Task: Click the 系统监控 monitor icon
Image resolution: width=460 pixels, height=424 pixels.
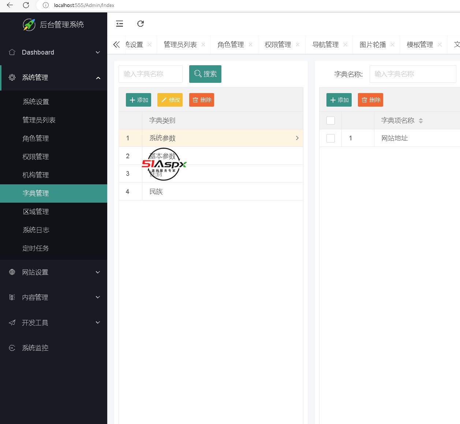Action: 12,348
